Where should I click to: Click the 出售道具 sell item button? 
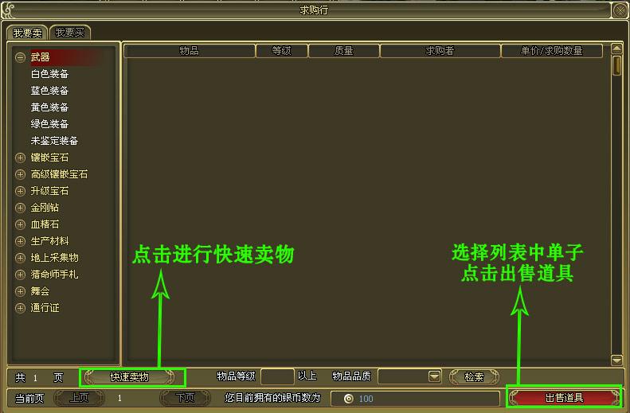pos(564,398)
